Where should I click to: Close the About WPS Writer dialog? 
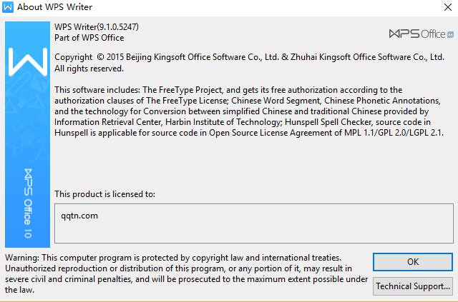(448, 7)
